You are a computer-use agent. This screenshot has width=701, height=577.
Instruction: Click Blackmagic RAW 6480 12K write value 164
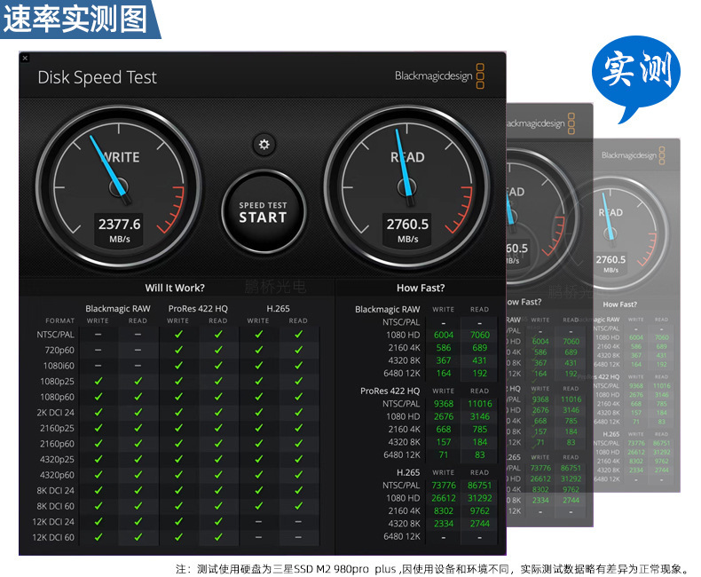click(x=444, y=374)
